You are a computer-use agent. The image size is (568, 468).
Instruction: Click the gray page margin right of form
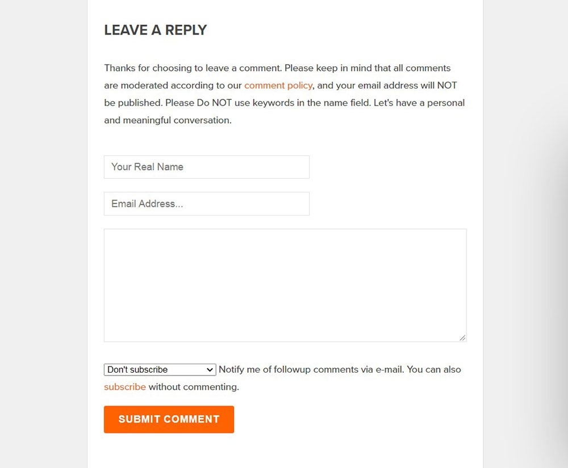point(525,234)
